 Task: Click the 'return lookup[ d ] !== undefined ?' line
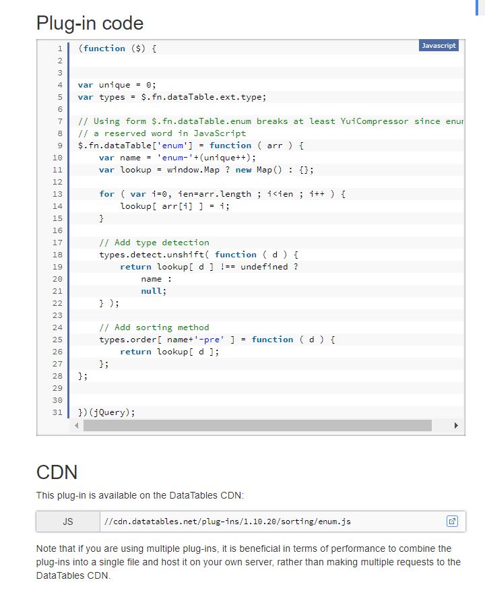[x=209, y=267]
